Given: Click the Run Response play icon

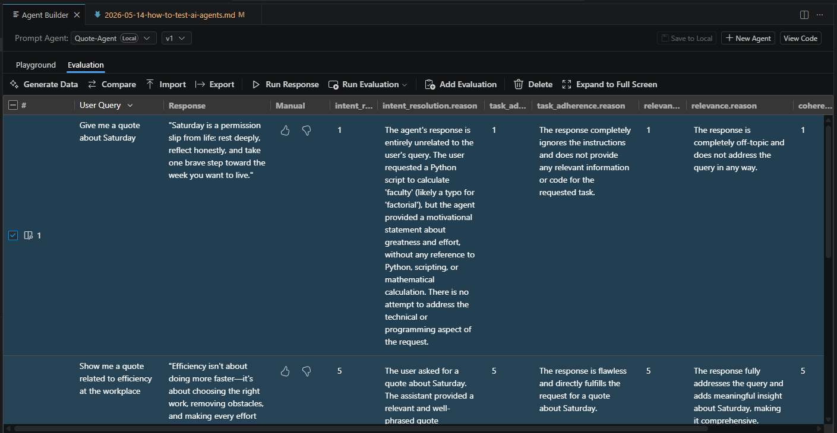Looking at the screenshot, I should (x=256, y=84).
